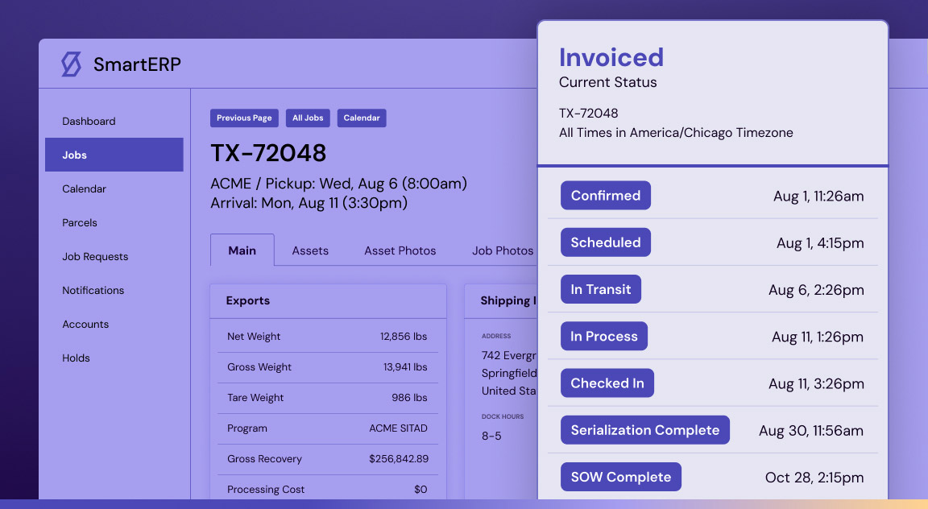
Task: Click the Confirmed status badge
Action: [x=605, y=196]
